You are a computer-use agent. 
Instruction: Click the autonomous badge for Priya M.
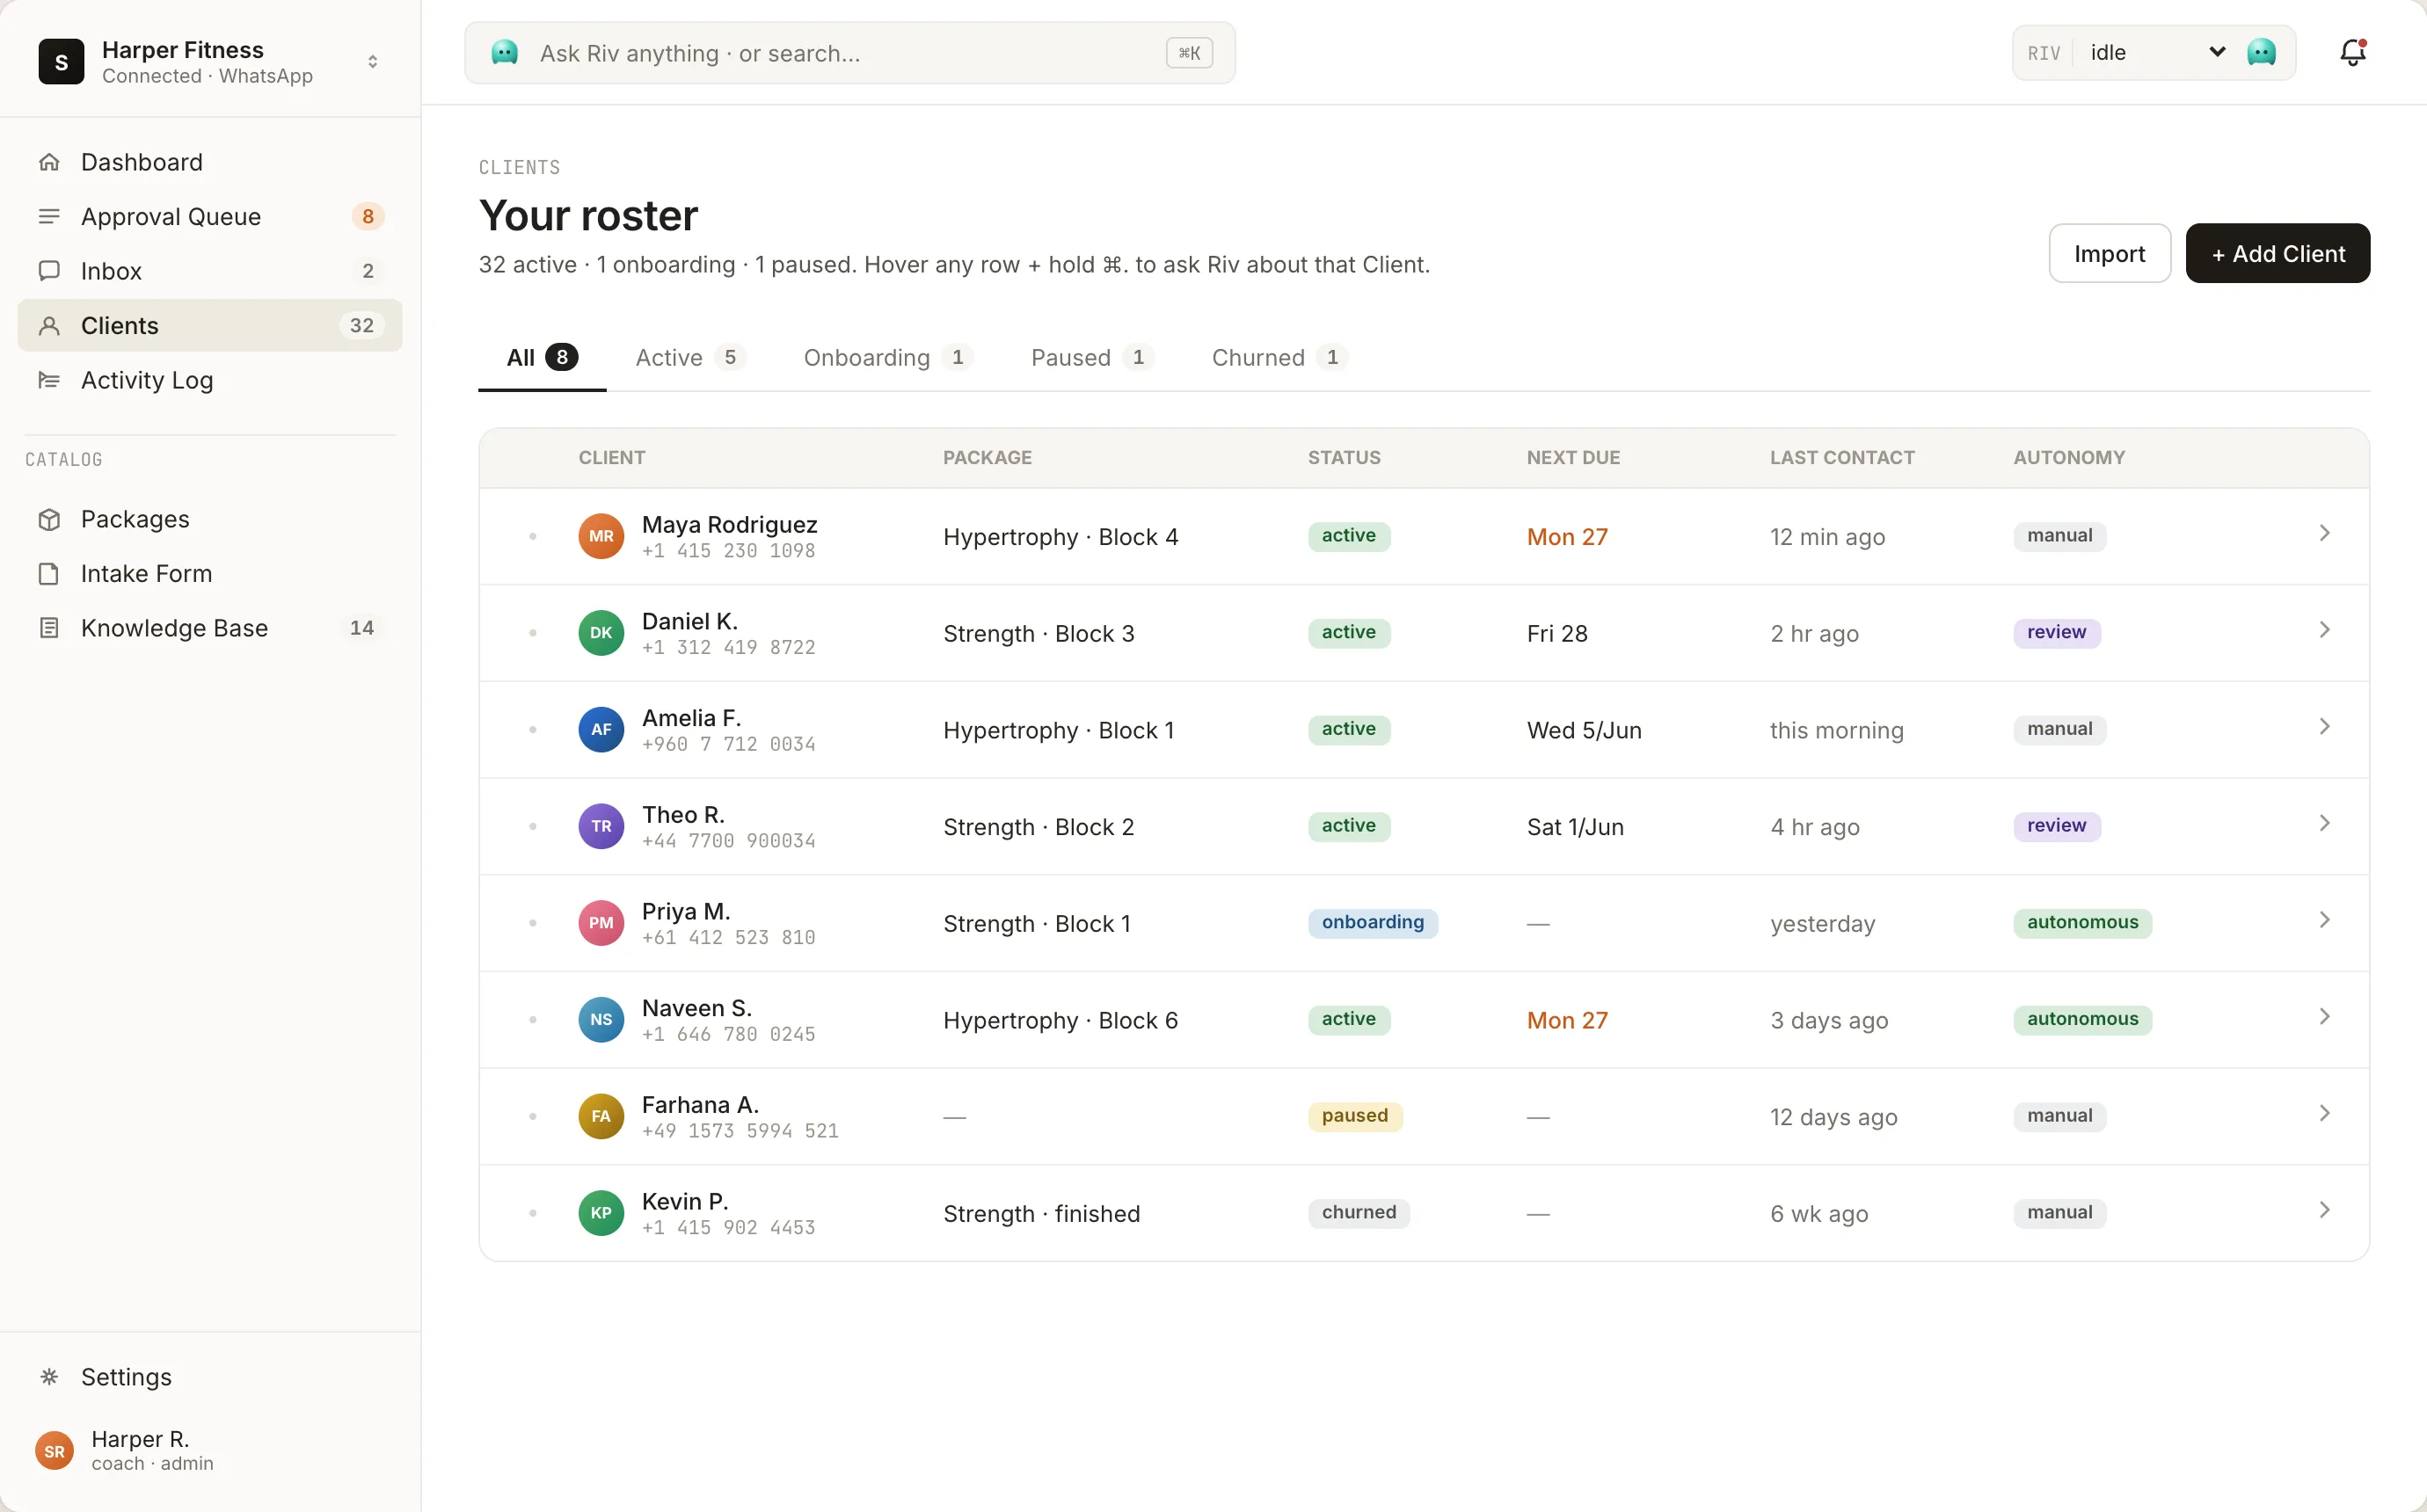(2082, 923)
